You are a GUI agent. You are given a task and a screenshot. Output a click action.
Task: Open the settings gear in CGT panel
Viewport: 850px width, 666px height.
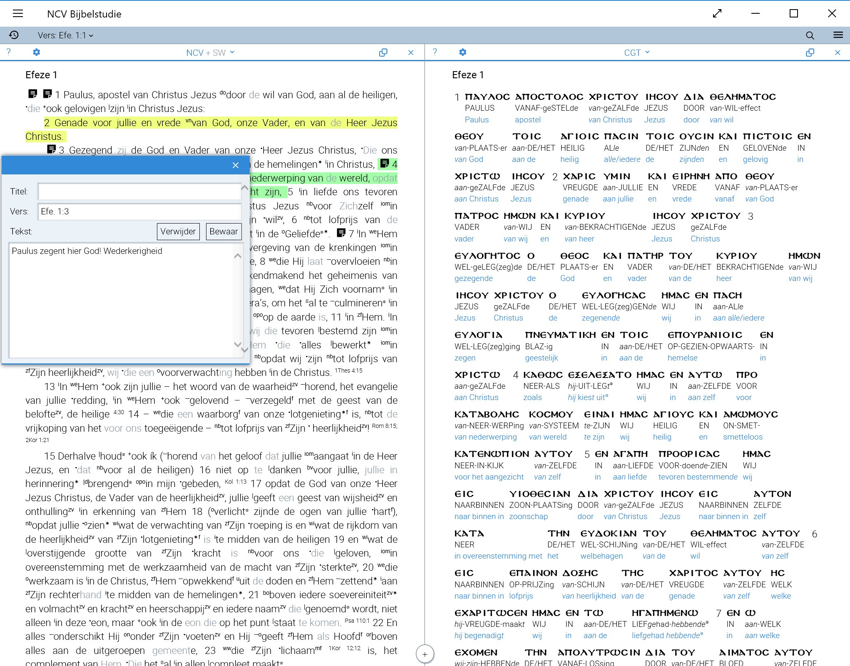pos(462,52)
